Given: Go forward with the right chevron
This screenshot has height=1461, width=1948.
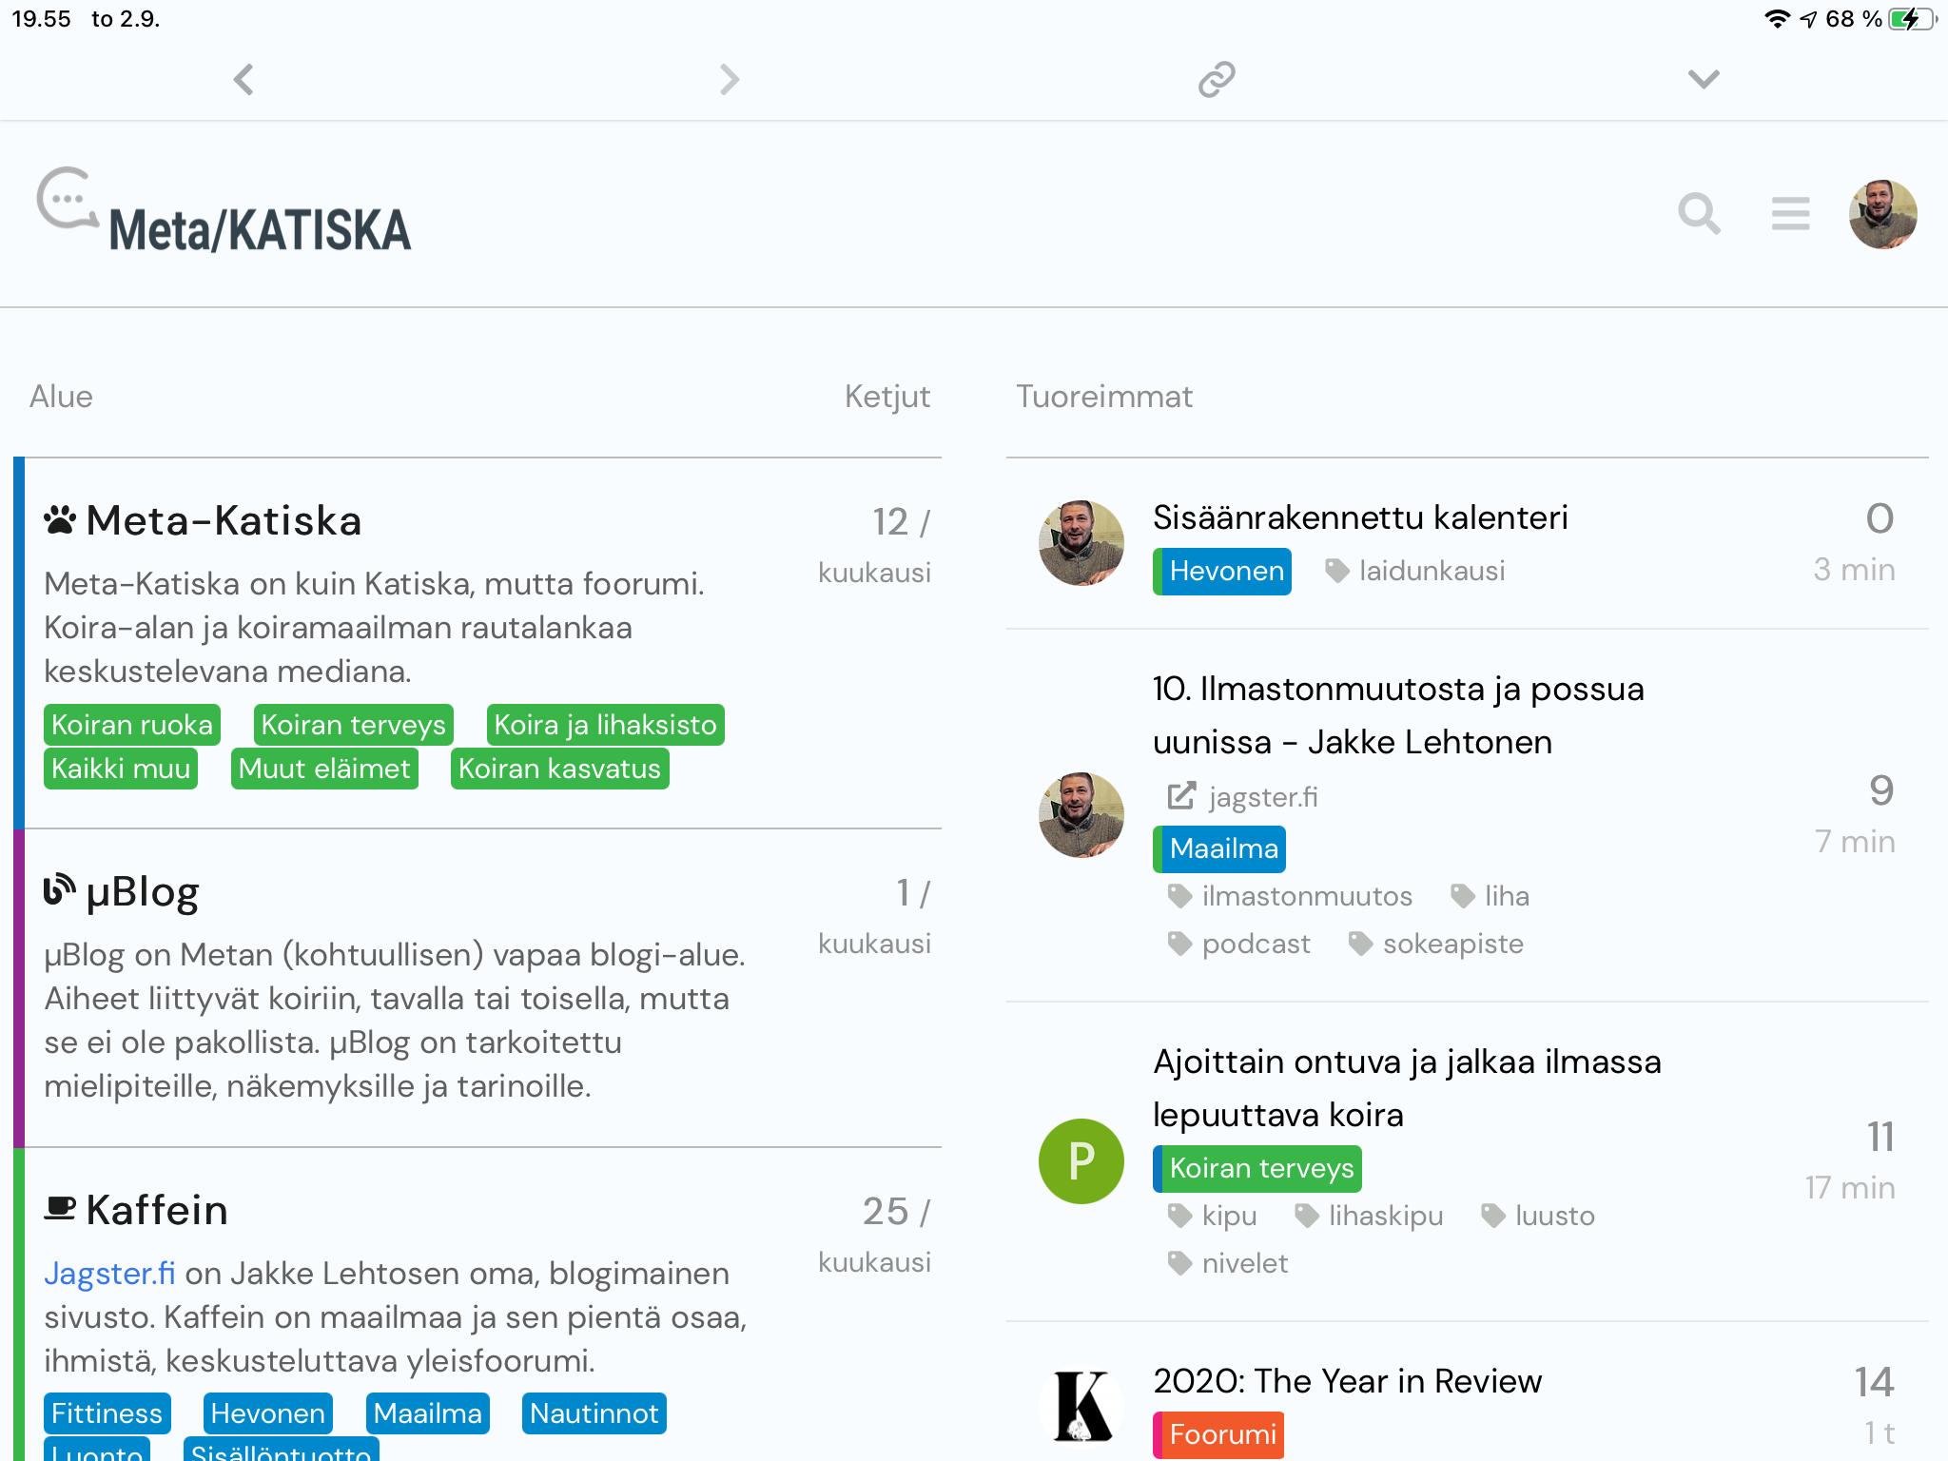Looking at the screenshot, I should (x=730, y=79).
